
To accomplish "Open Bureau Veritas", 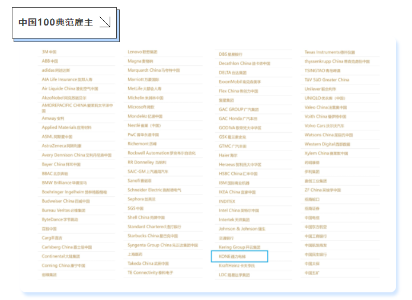I will point(63,210).
